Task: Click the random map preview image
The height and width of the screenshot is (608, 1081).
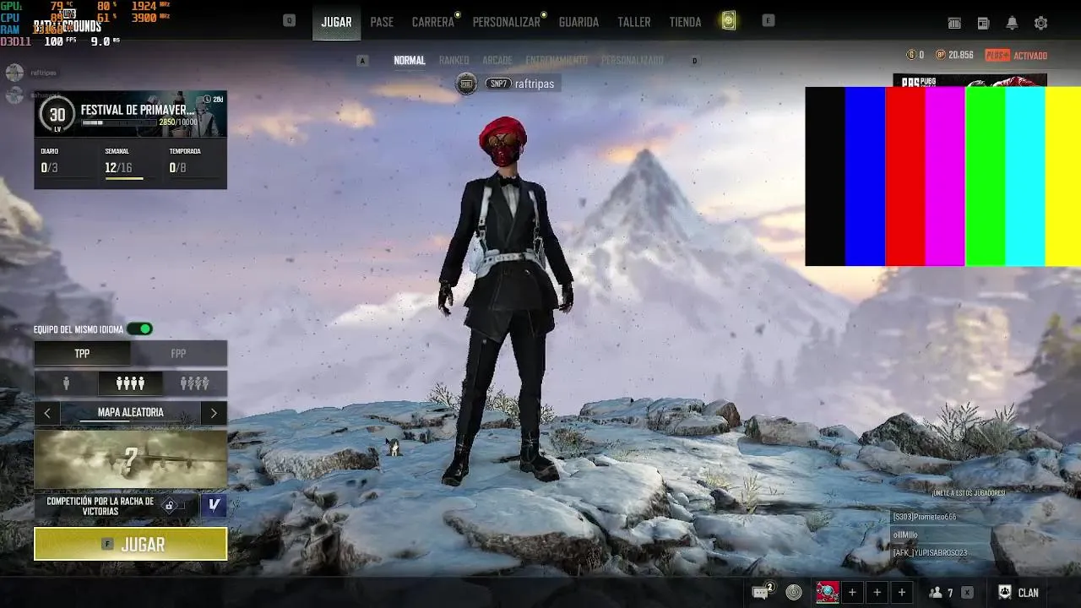Action: (x=130, y=459)
